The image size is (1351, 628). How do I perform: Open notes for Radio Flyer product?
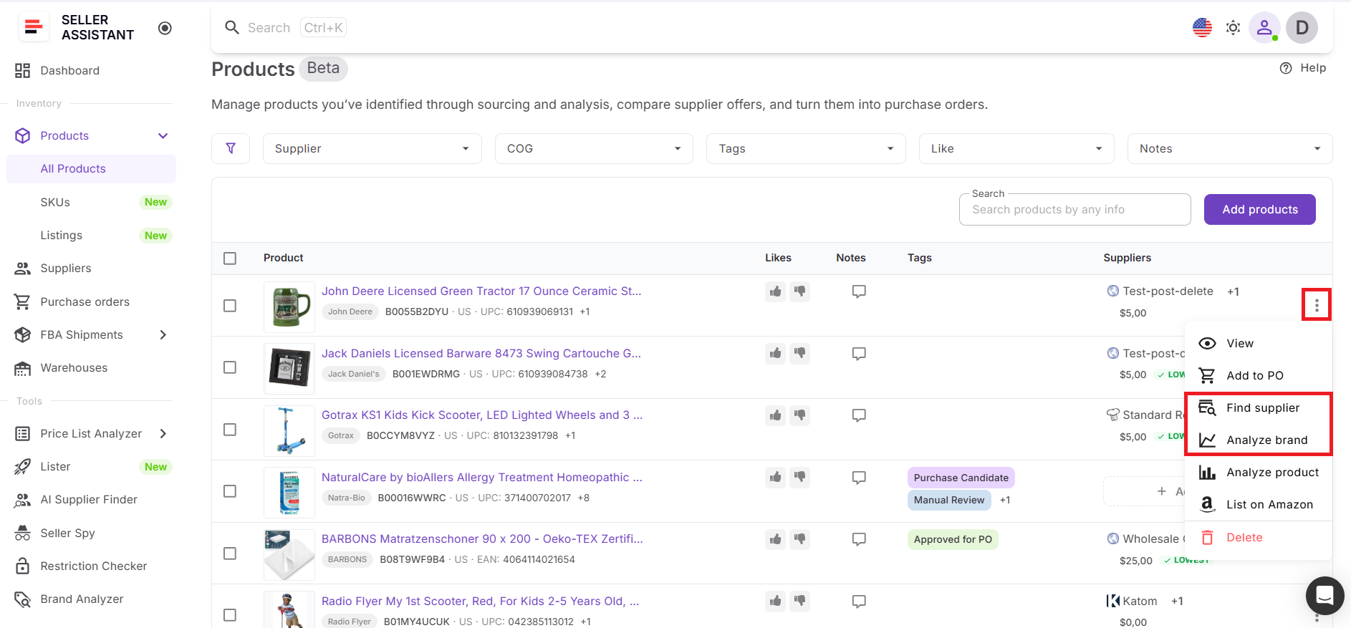click(x=859, y=602)
